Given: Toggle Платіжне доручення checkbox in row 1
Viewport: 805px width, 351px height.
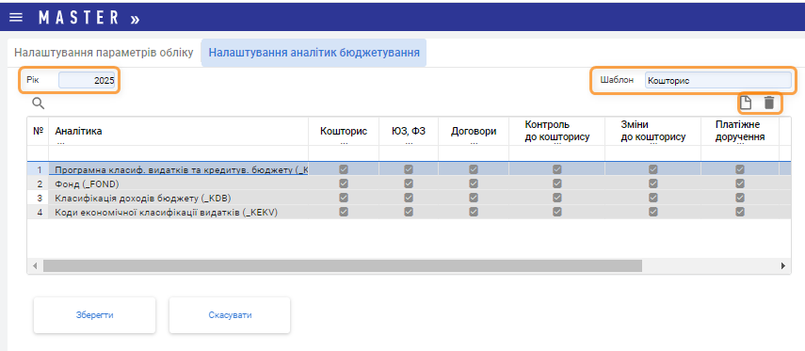Looking at the screenshot, I should [x=740, y=168].
